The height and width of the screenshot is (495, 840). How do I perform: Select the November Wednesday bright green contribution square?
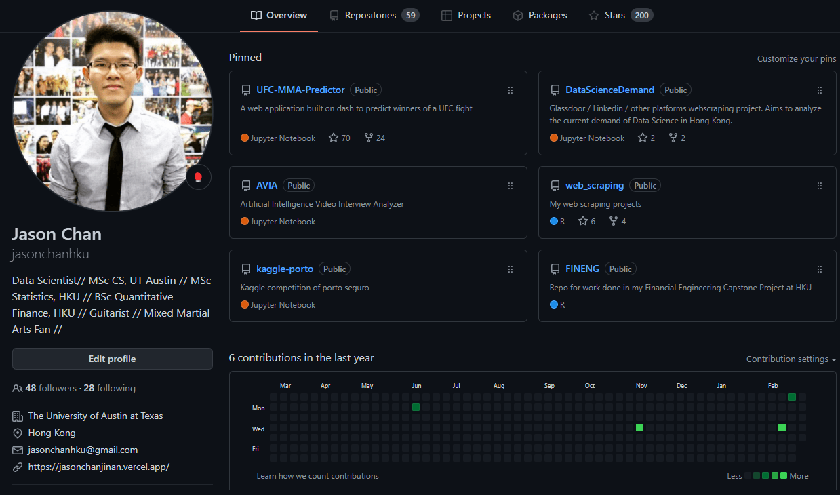640,427
